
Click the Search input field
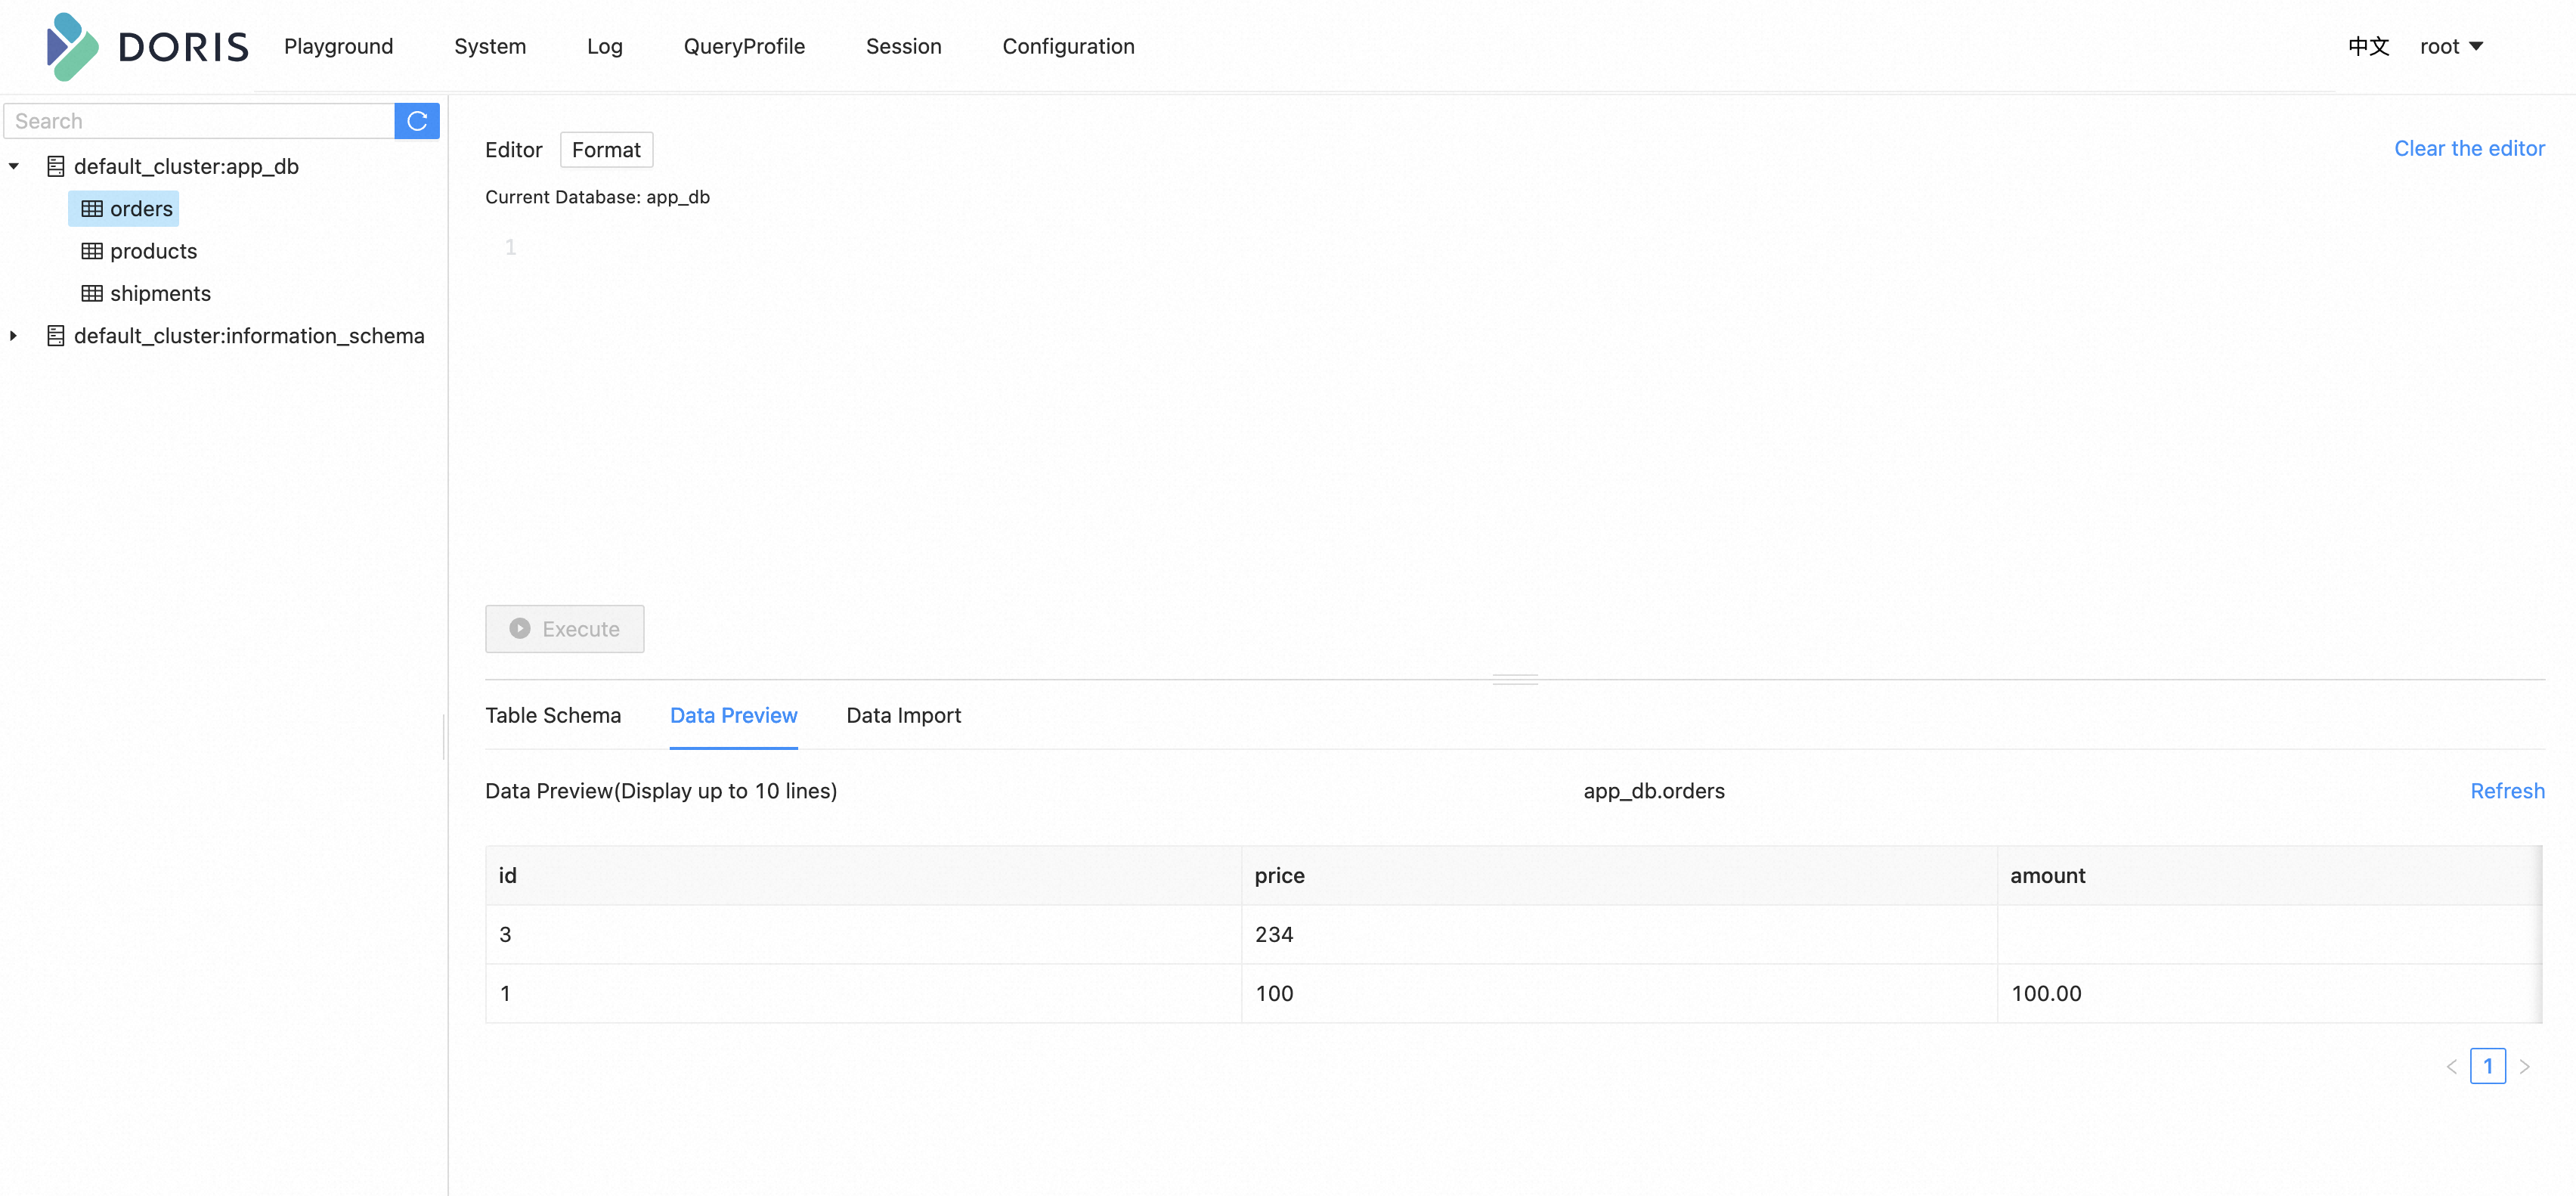(200, 121)
